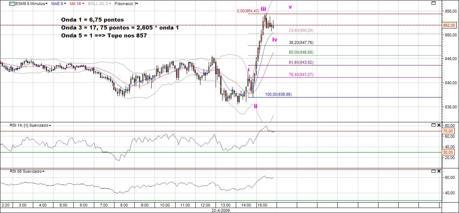Maximize the RSI 55 panel
This screenshot has height=213, width=459.
click(x=434, y=172)
